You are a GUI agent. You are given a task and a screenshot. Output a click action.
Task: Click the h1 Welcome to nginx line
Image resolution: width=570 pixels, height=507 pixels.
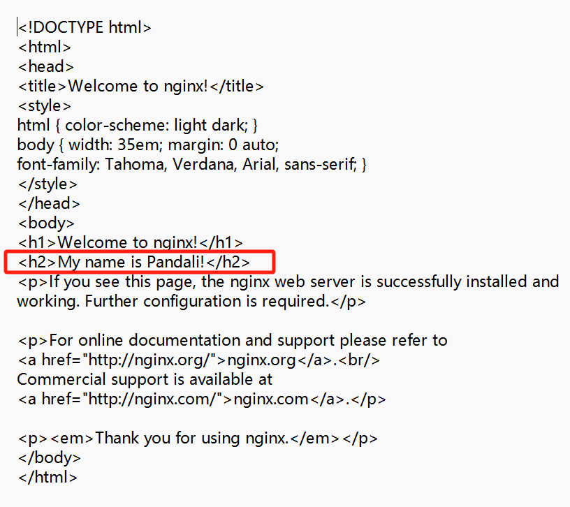pos(131,243)
